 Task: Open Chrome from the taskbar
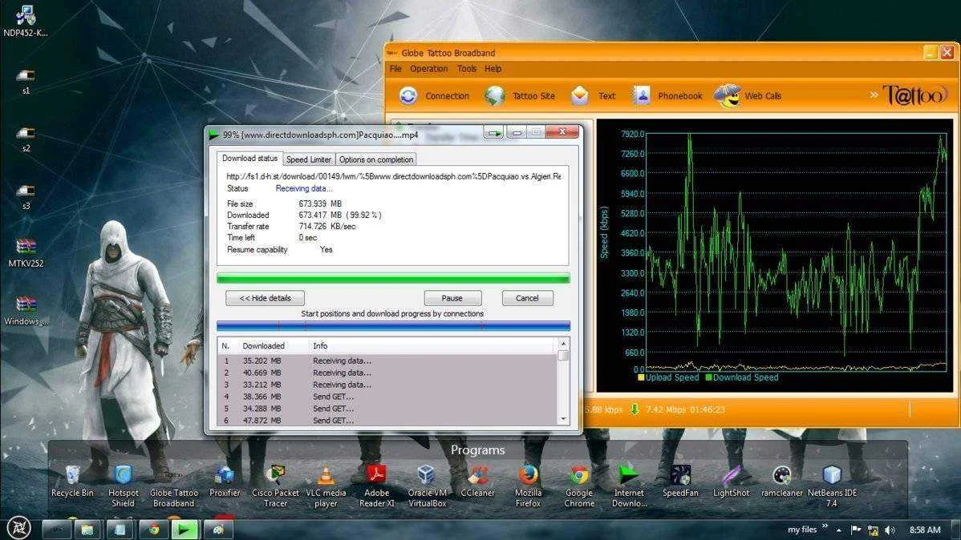point(153,530)
